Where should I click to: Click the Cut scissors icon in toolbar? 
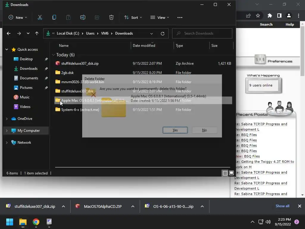(40, 18)
